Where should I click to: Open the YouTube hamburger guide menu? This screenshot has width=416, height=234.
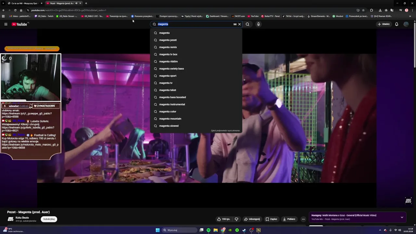tap(6, 24)
